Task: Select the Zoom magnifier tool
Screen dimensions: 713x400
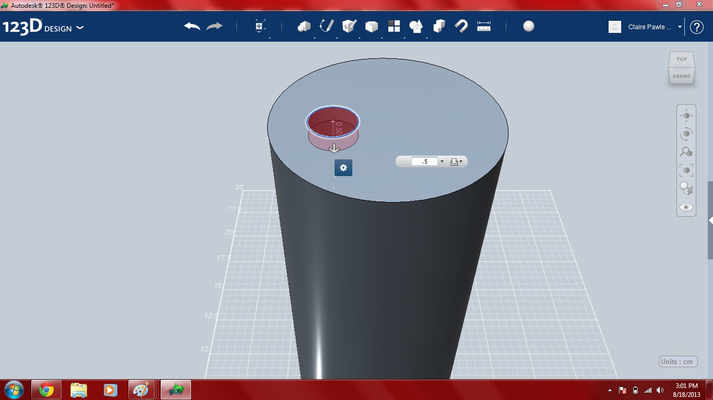Action: [686, 152]
